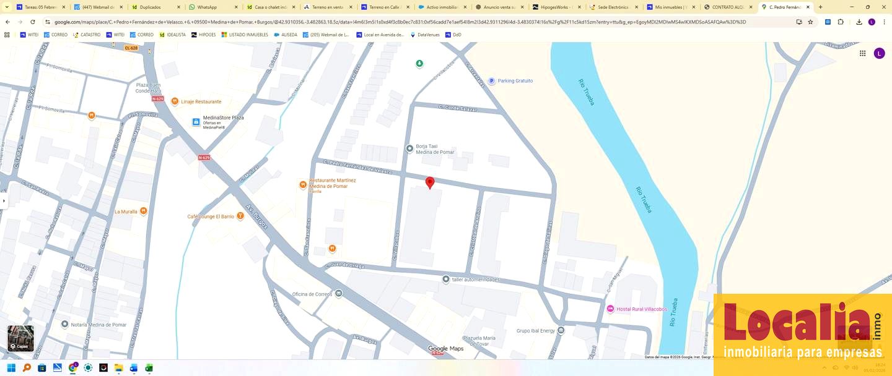The image size is (892, 376).
Task: Click the Parking Gratuito marker icon
Action: (491, 81)
